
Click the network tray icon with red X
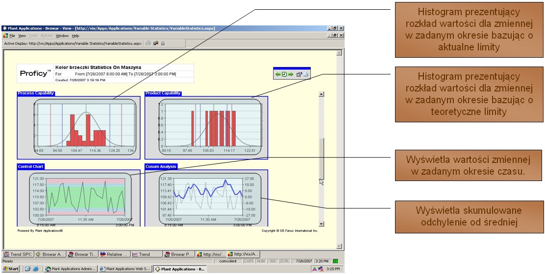[321, 269]
